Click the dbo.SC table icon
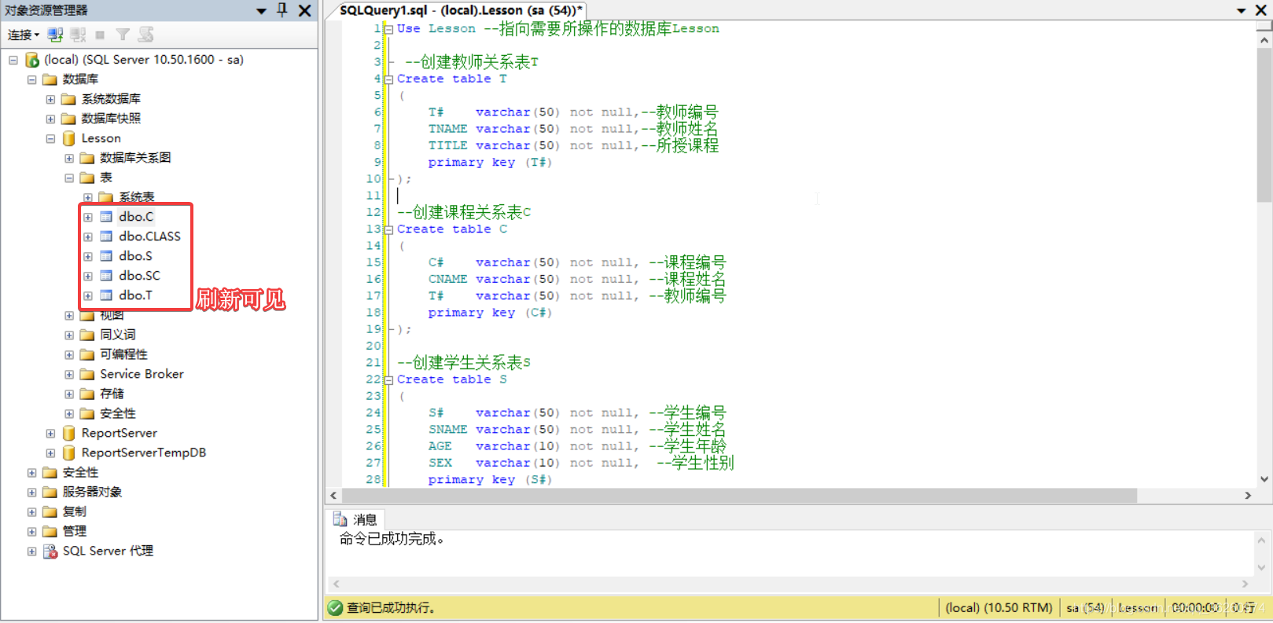 [x=106, y=276]
